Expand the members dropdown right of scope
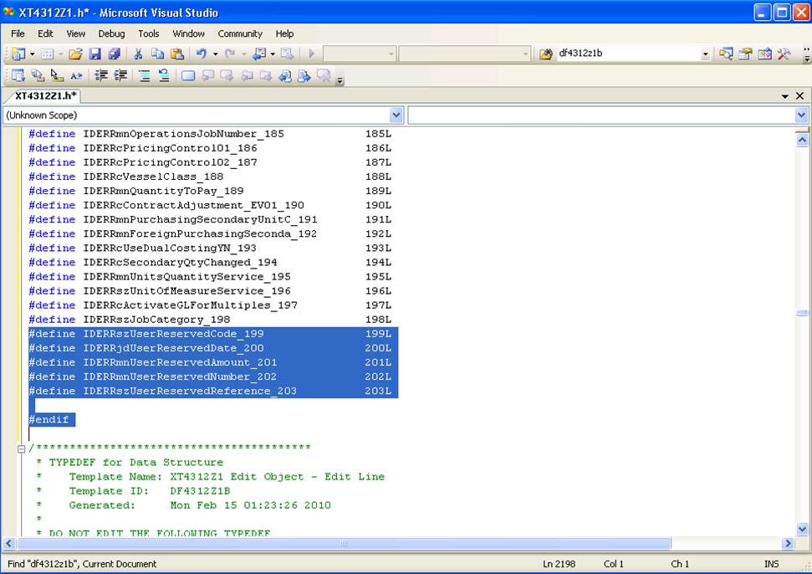The height and width of the screenshot is (574, 812). pos(802,115)
